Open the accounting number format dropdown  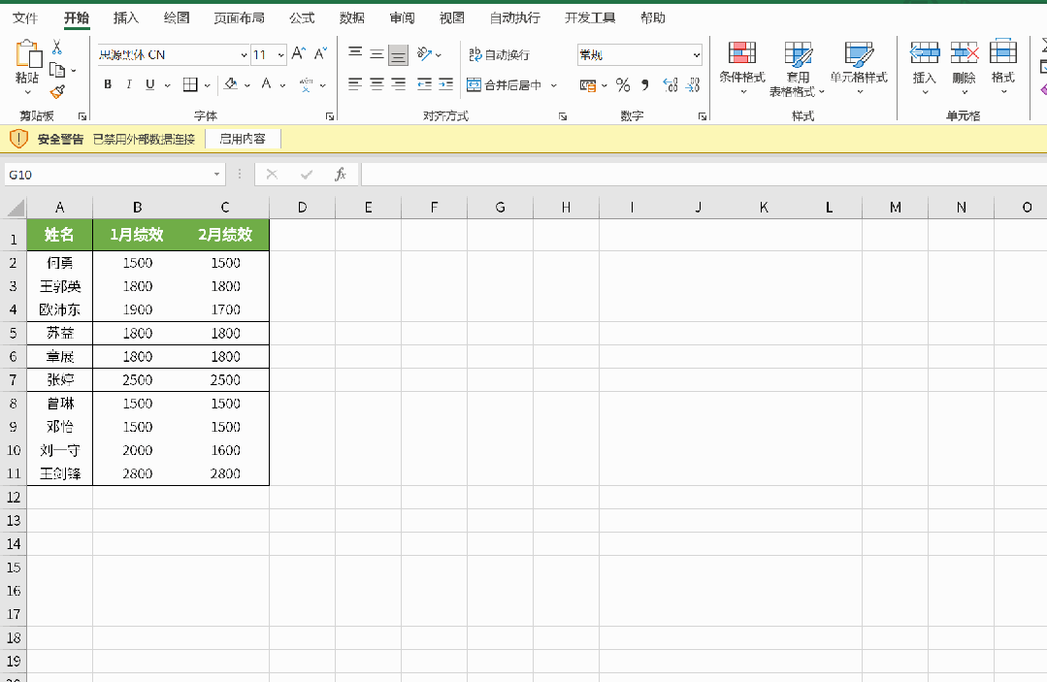coord(604,84)
